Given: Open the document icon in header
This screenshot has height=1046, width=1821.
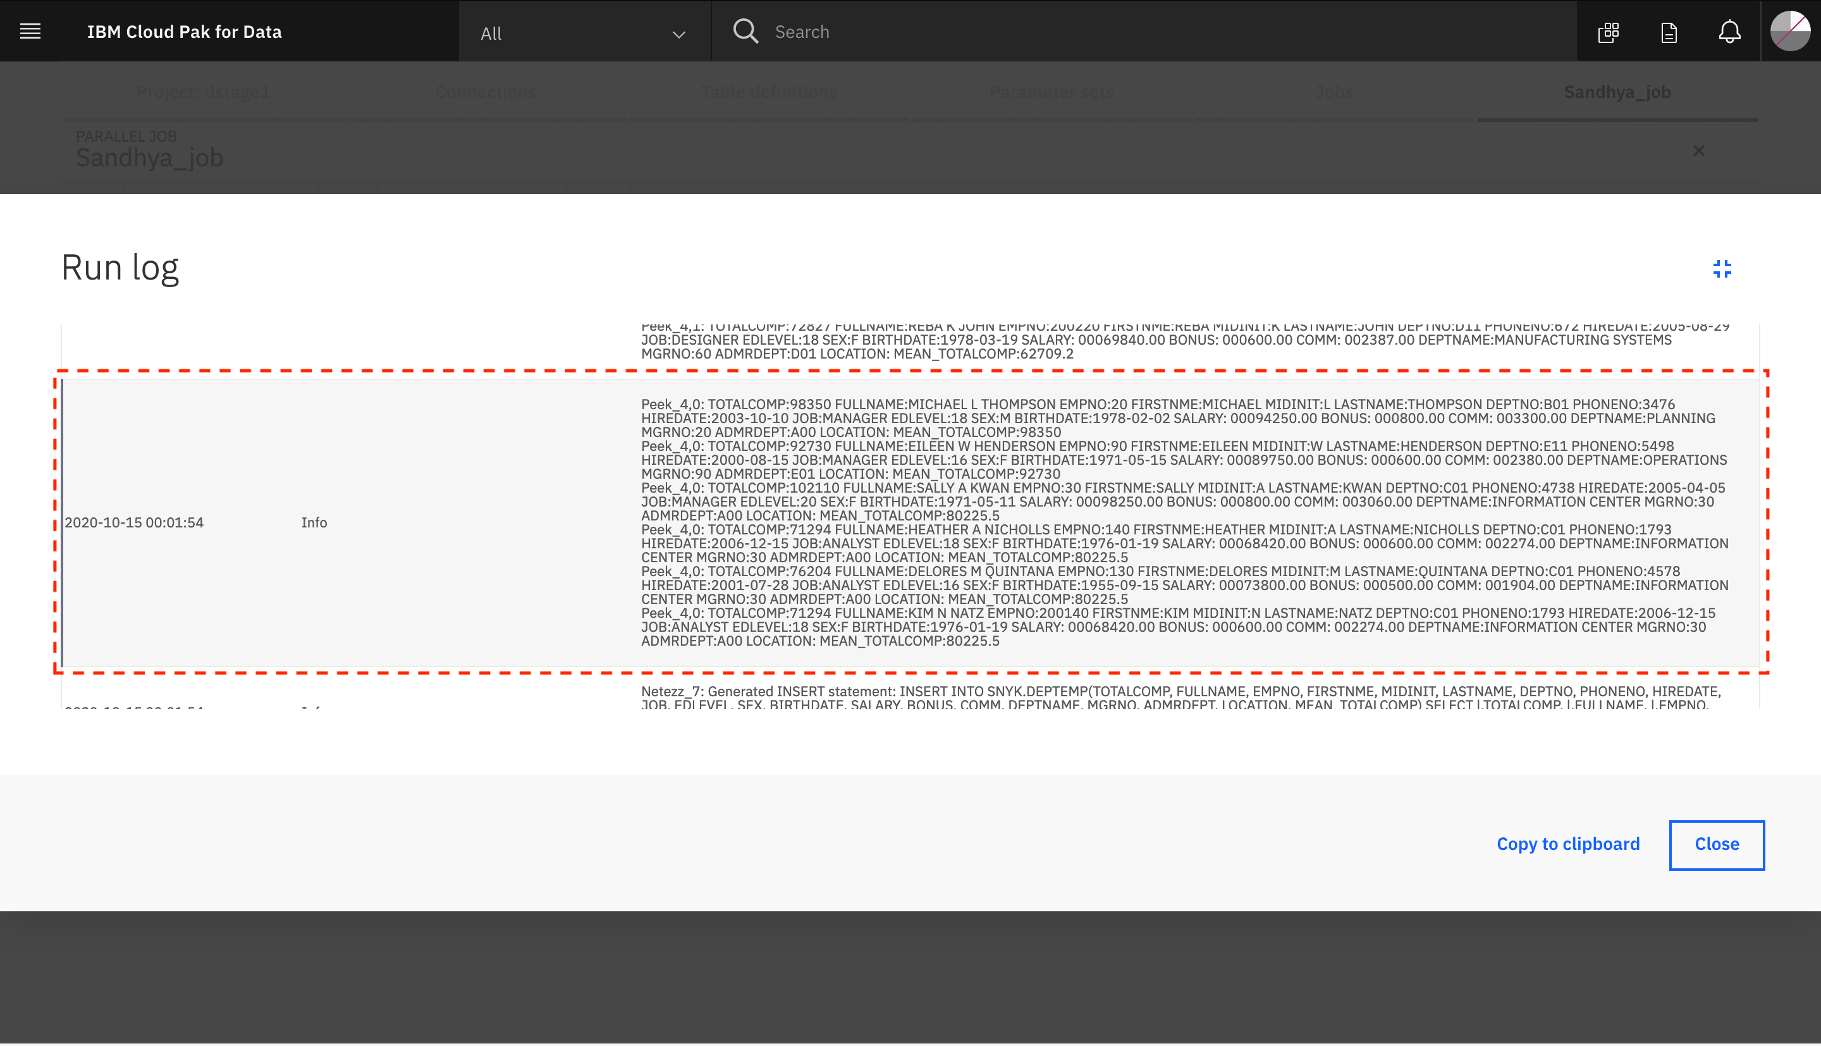Looking at the screenshot, I should point(1669,32).
